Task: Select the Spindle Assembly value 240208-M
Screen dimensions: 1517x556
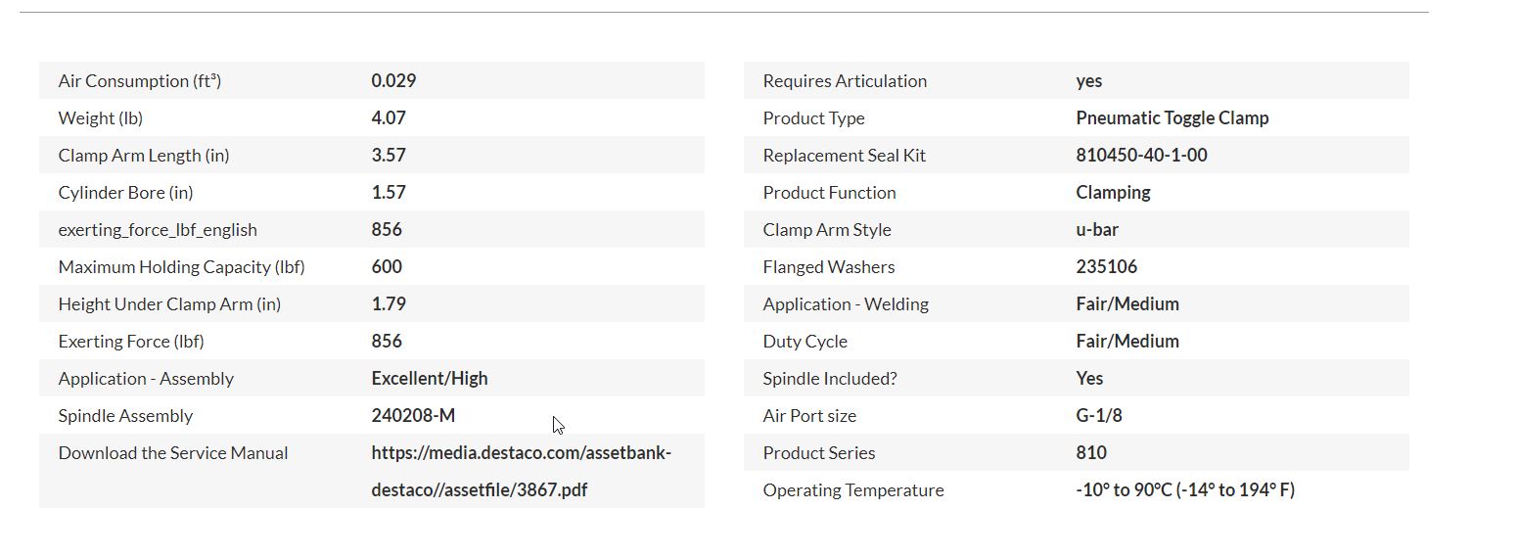Action: (x=413, y=416)
